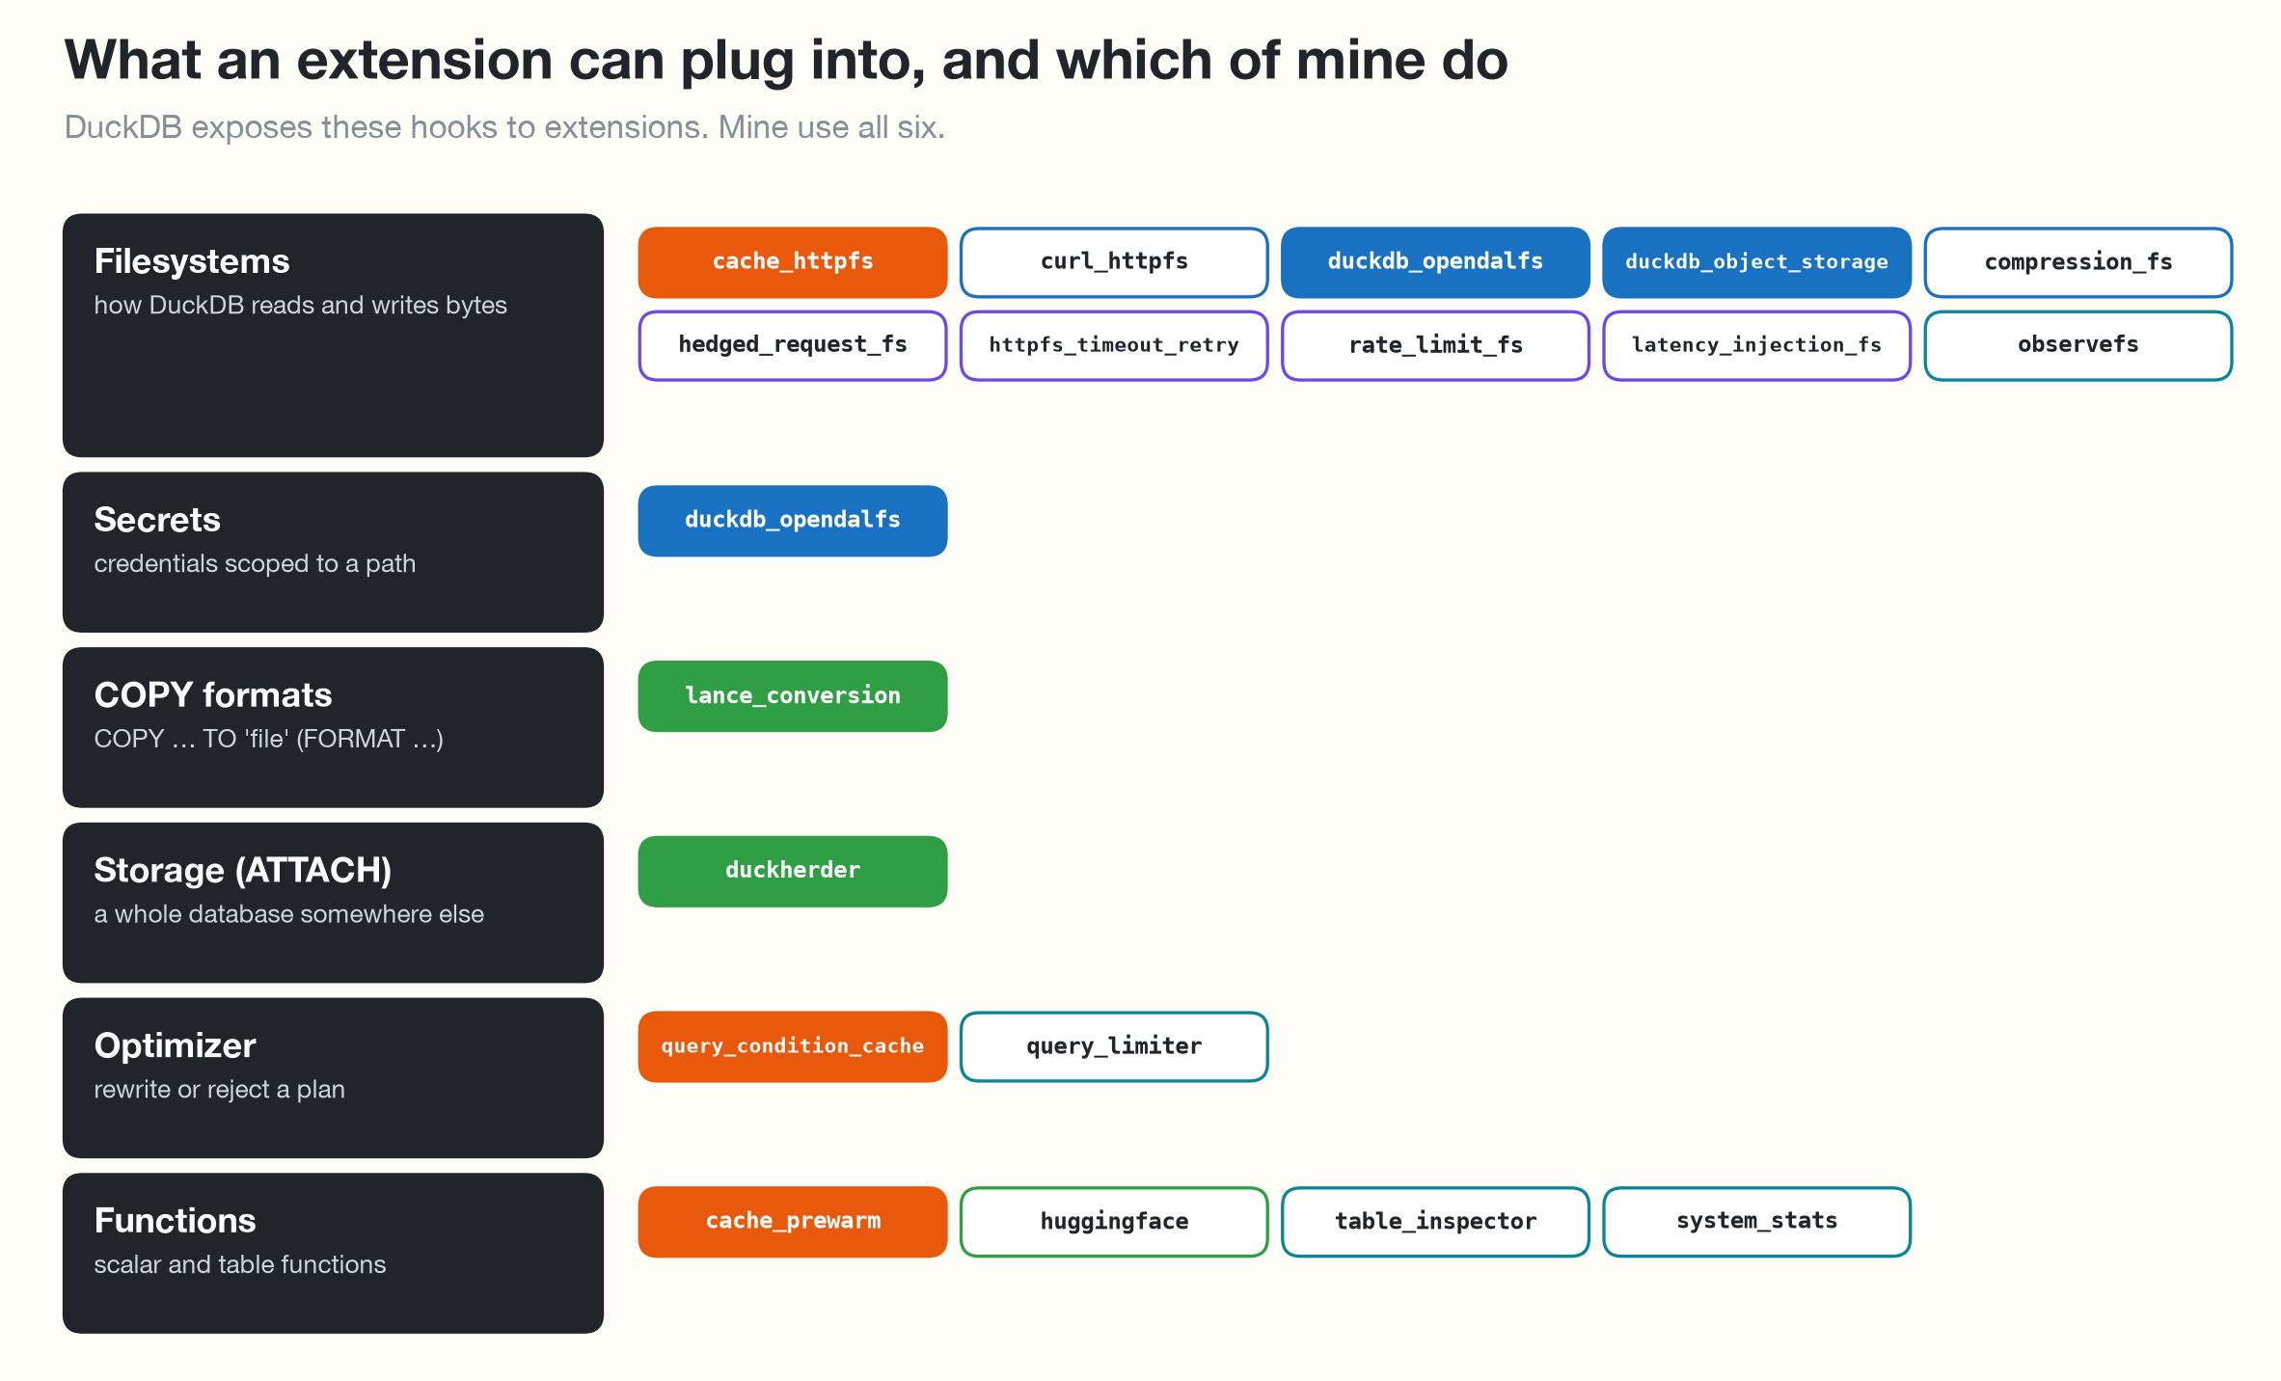Select httpfs_timeout_retry extension
The width and height of the screenshot is (2281, 1381).
[x=1114, y=345]
